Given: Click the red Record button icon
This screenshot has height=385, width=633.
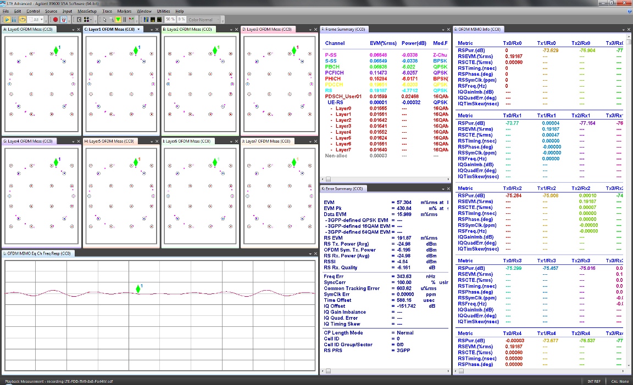Looking at the screenshot, I should 55,19.
